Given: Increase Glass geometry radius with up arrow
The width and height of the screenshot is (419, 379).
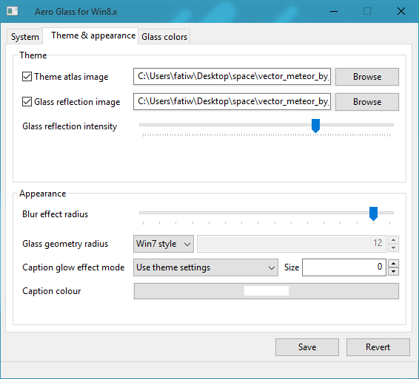Looking at the screenshot, I should [x=393, y=239].
